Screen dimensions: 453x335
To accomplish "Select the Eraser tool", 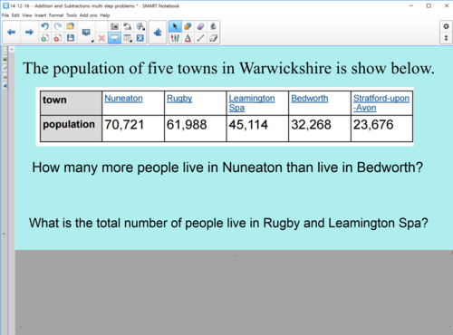I will [214, 38].
